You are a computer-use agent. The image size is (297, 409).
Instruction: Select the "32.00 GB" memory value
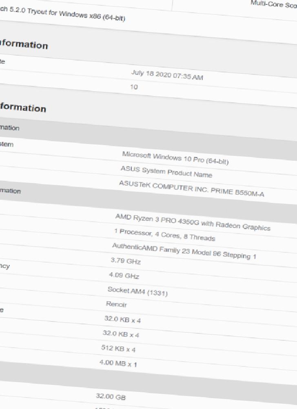tap(111, 396)
